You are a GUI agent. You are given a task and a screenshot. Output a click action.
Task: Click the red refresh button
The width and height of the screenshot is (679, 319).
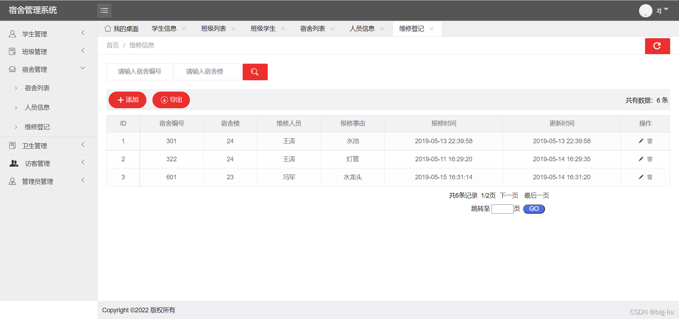click(x=657, y=46)
